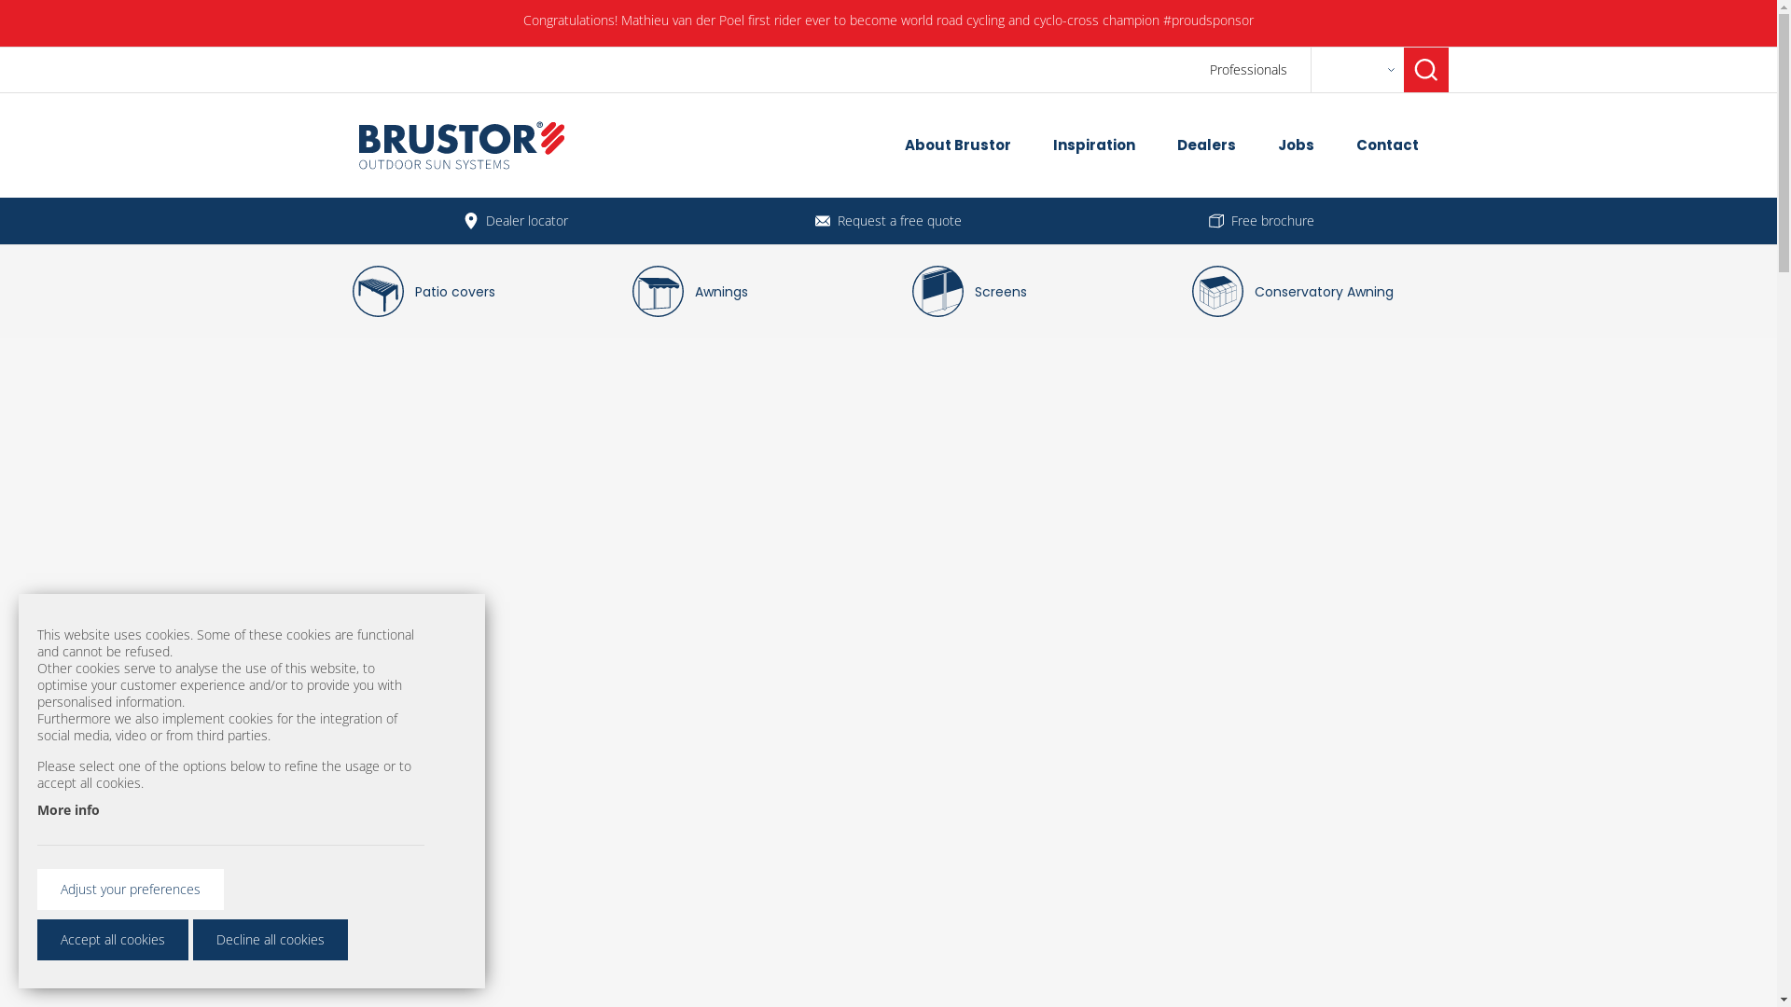Follow the Professionals link in top bar
Image resolution: width=1791 pixels, height=1007 pixels.
coord(1247,70)
